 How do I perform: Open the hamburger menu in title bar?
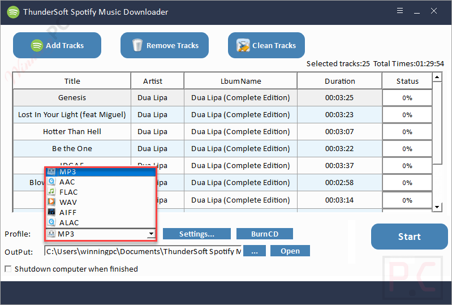pyautogui.click(x=400, y=11)
